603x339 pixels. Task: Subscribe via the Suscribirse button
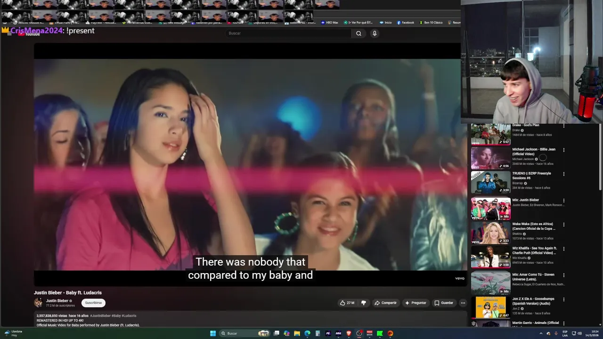point(93,303)
